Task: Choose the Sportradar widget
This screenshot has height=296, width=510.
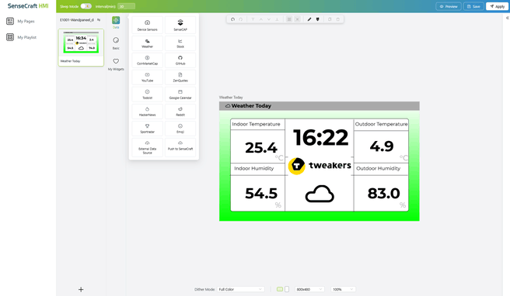Action: [148, 129]
